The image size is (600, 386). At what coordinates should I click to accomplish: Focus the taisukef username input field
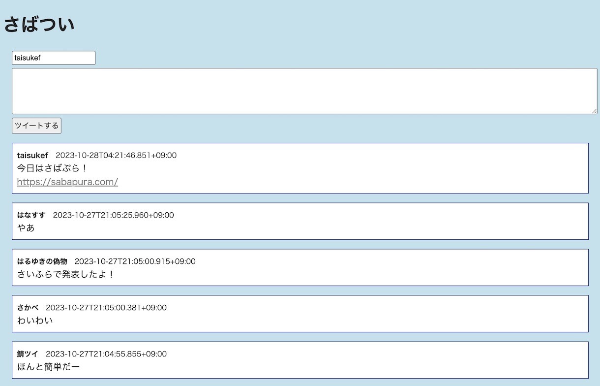(53, 58)
